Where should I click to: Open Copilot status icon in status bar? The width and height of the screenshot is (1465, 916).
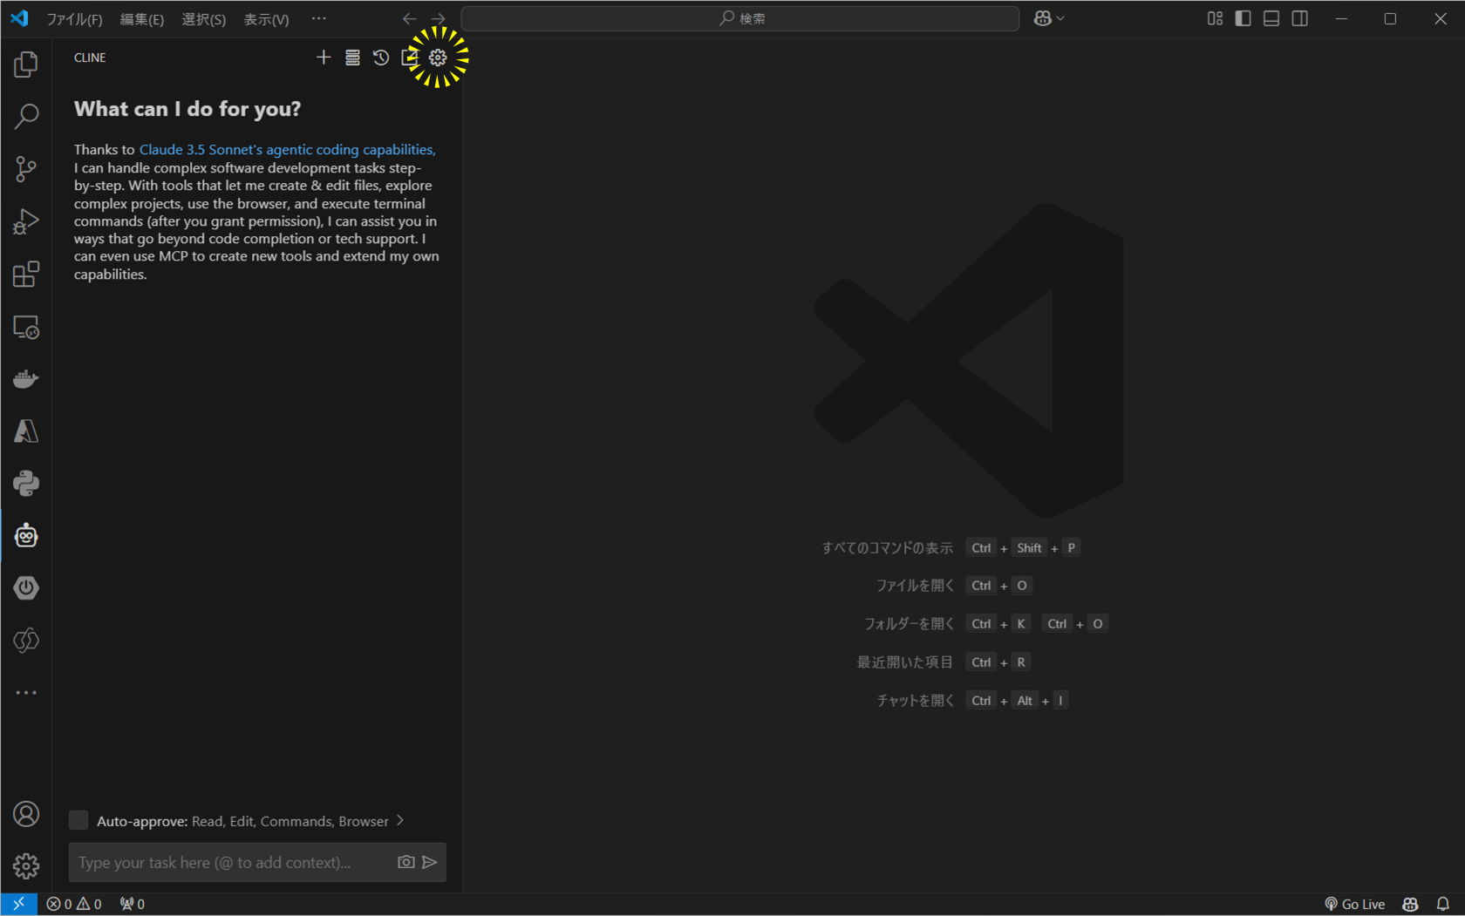pos(1410,904)
